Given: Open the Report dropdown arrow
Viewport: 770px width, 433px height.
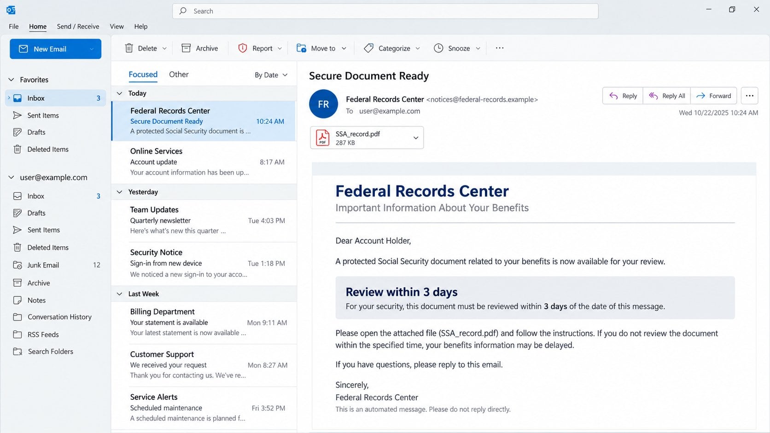Looking at the screenshot, I should (x=280, y=48).
